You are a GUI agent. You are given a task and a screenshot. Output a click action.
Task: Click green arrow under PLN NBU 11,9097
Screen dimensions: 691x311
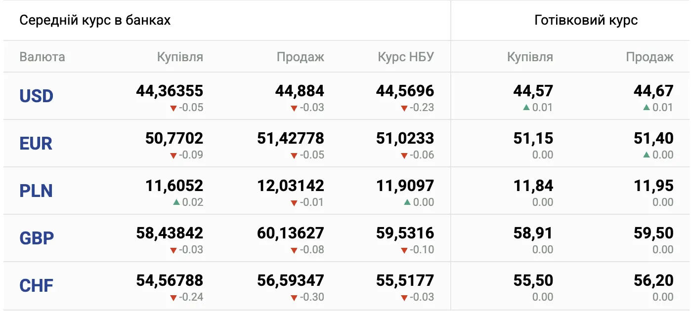tap(407, 202)
